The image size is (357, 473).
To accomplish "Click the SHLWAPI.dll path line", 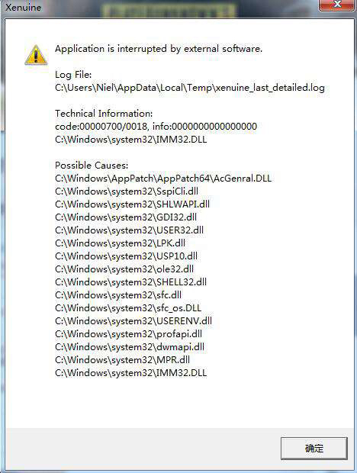I will point(132,204).
